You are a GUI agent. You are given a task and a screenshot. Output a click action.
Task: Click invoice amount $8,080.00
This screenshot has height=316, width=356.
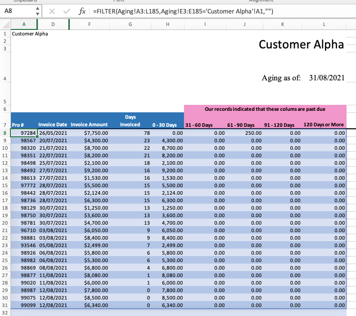[x=96, y=275]
